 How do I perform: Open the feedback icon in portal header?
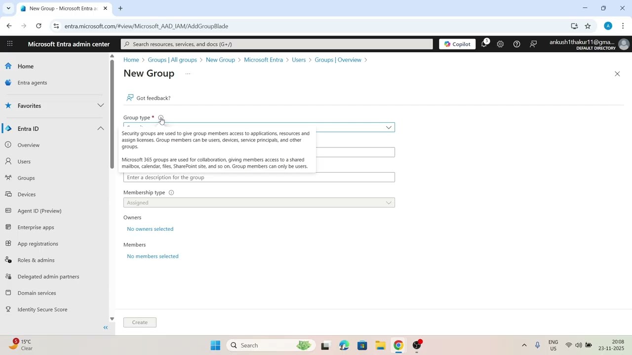pos(533,44)
